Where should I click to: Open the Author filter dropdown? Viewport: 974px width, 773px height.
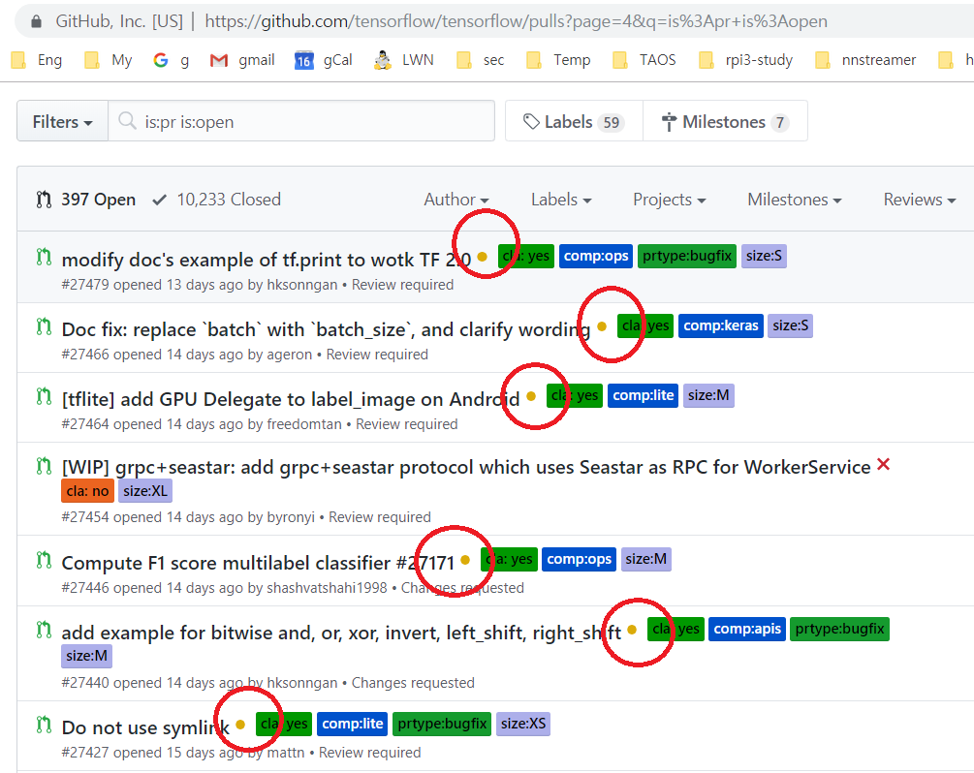tap(456, 200)
